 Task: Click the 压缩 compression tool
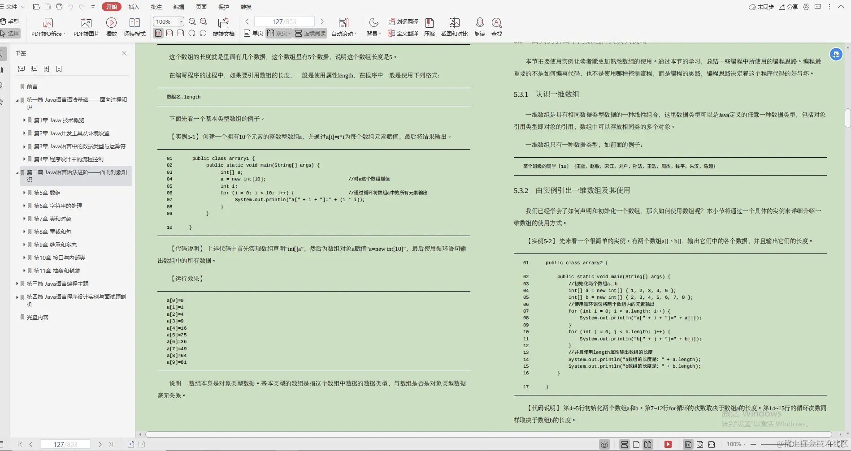point(429,27)
